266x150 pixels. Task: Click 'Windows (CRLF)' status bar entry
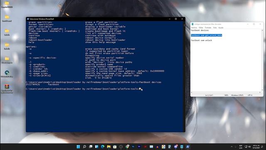point(237,95)
